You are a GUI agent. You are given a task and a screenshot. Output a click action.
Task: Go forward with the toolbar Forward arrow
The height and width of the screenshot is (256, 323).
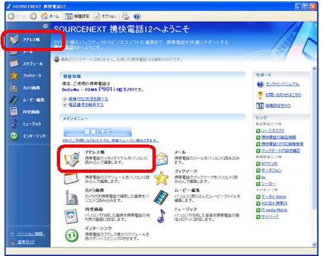33,16
